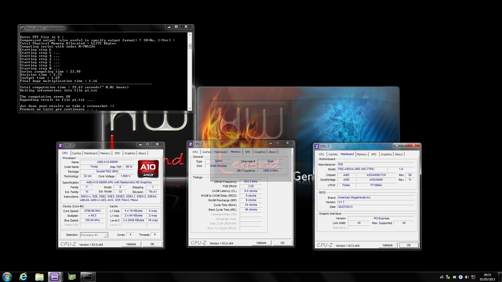Minimize the Mainboard CPU-Z window
The image size is (502, 282).
397,145
